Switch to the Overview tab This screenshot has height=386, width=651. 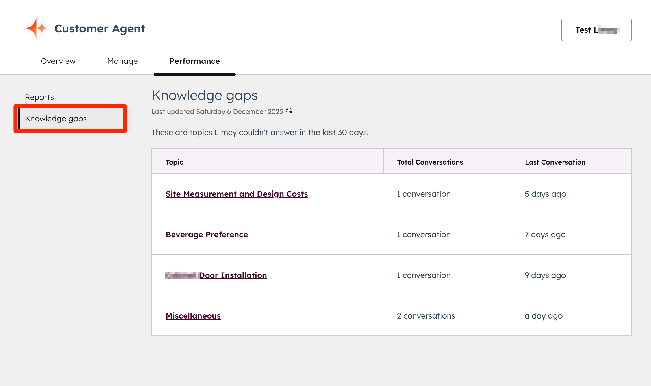[x=58, y=61]
